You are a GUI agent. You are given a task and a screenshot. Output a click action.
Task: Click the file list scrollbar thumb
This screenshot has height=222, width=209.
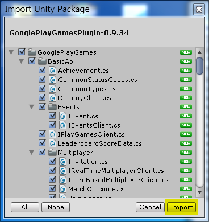[199, 66]
